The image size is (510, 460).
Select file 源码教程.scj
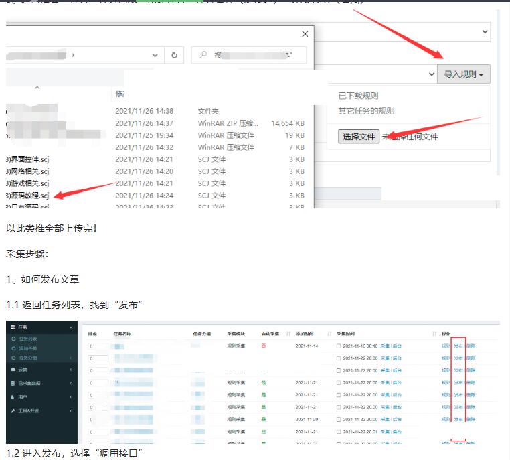click(x=27, y=196)
